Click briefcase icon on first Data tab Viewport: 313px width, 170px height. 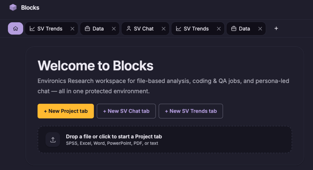point(87,29)
